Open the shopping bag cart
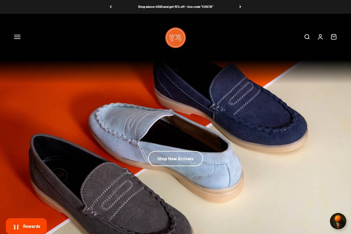Image resolution: width=351 pixels, height=234 pixels. pyautogui.click(x=334, y=37)
